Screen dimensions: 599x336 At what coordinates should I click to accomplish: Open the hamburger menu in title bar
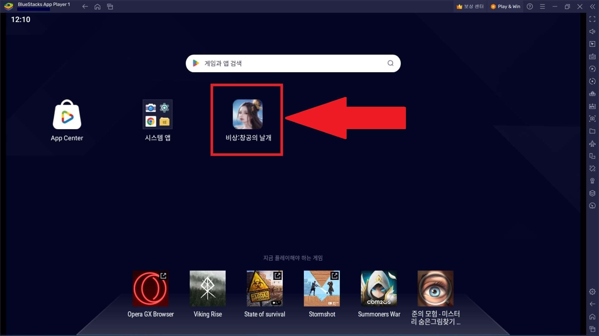point(543,7)
